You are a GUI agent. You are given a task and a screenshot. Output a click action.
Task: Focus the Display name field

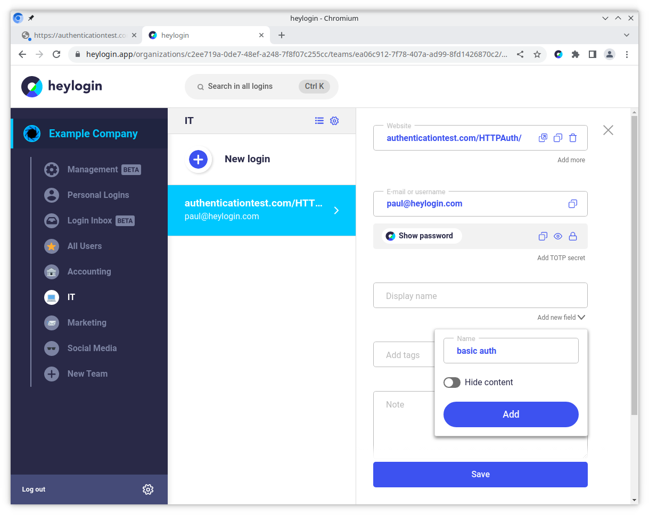pyautogui.click(x=480, y=295)
